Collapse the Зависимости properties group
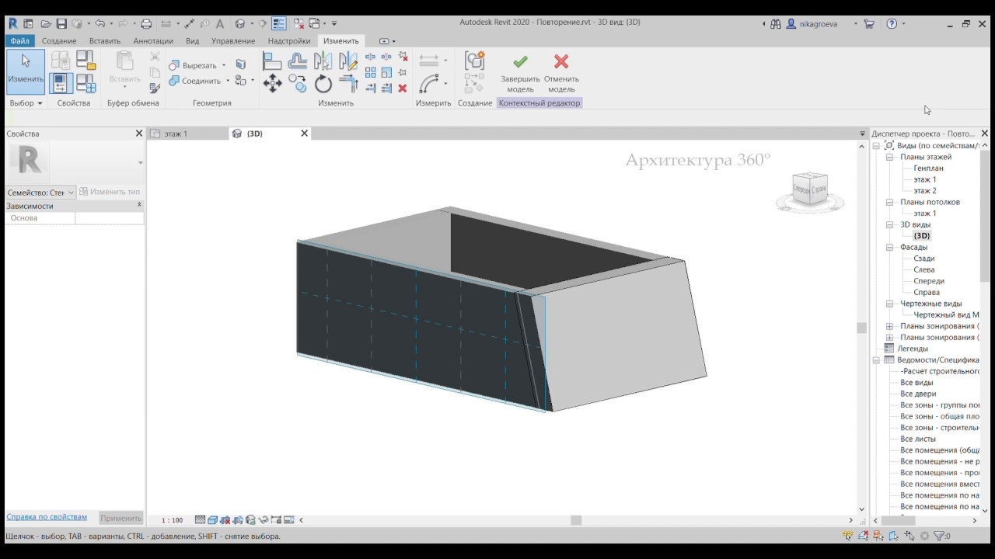This screenshot has height=559, width=995. [139, 205]
